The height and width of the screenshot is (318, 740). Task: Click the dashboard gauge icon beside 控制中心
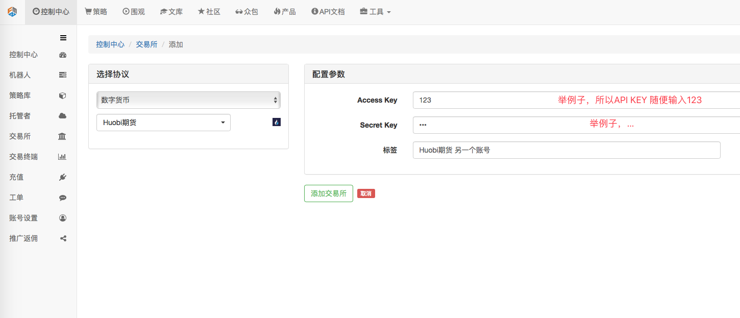63,55
